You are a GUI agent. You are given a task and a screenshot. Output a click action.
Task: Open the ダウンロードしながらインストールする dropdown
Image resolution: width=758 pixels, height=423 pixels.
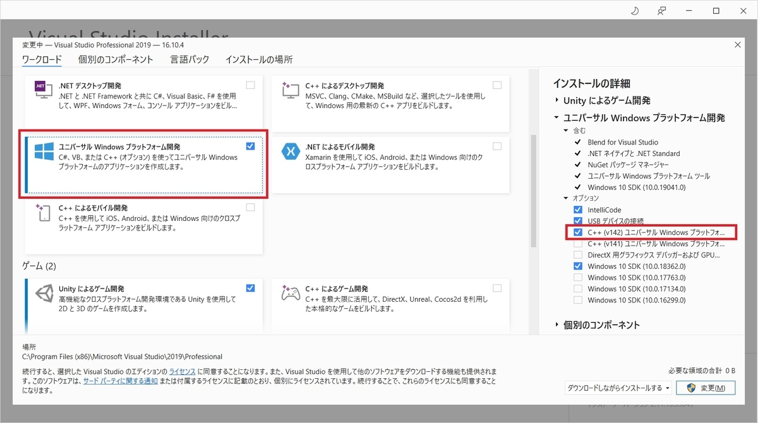pos(617,388)
